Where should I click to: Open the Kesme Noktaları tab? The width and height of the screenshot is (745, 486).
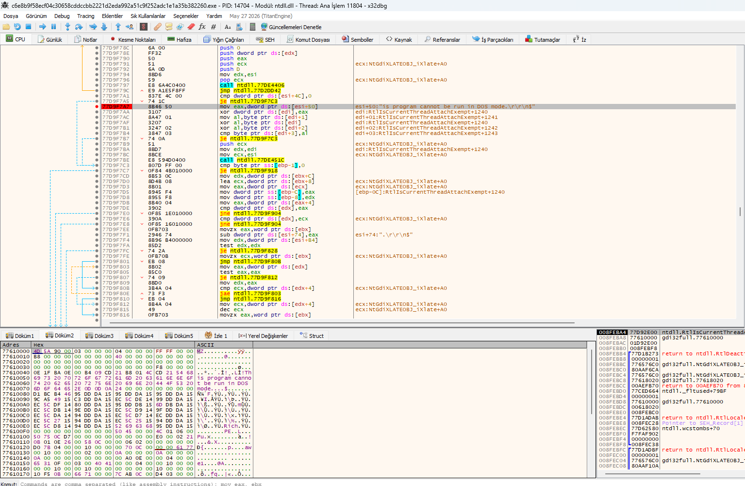pyautogui.click(x=132, y=40)
